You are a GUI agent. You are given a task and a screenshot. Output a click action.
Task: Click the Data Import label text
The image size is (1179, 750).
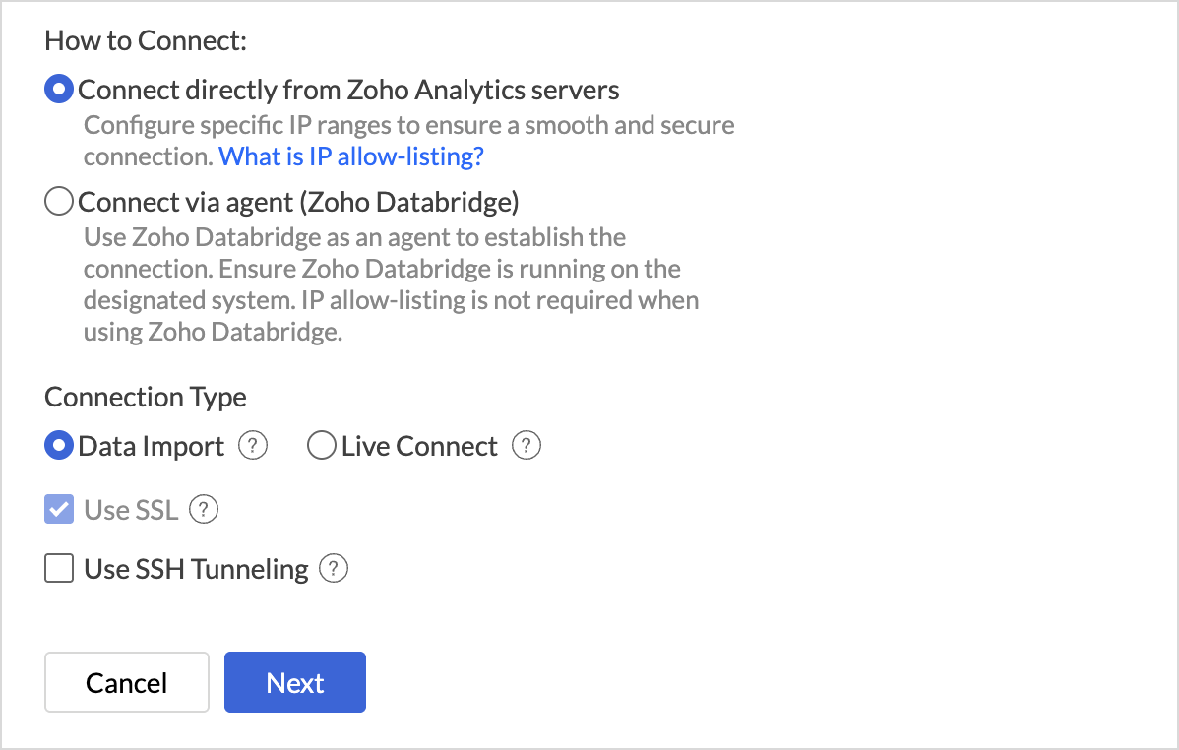[152, 446]
